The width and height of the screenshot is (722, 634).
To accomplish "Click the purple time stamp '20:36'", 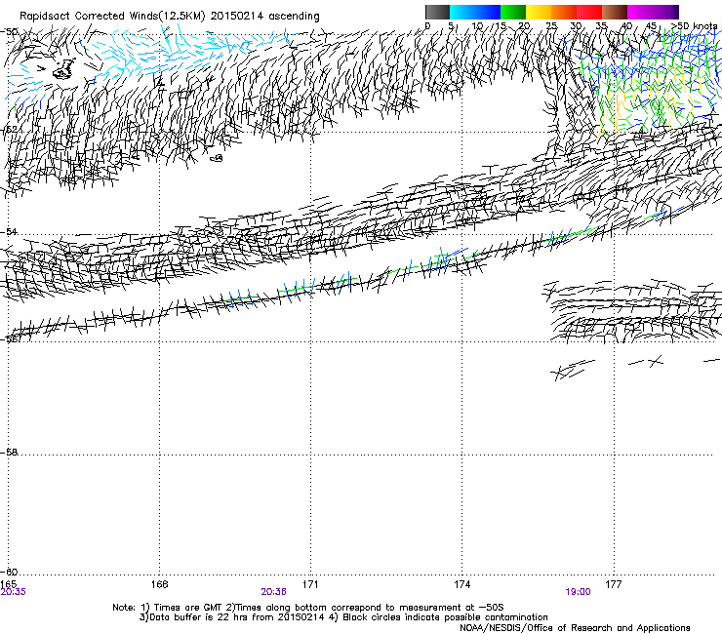I will click(273, 592).
